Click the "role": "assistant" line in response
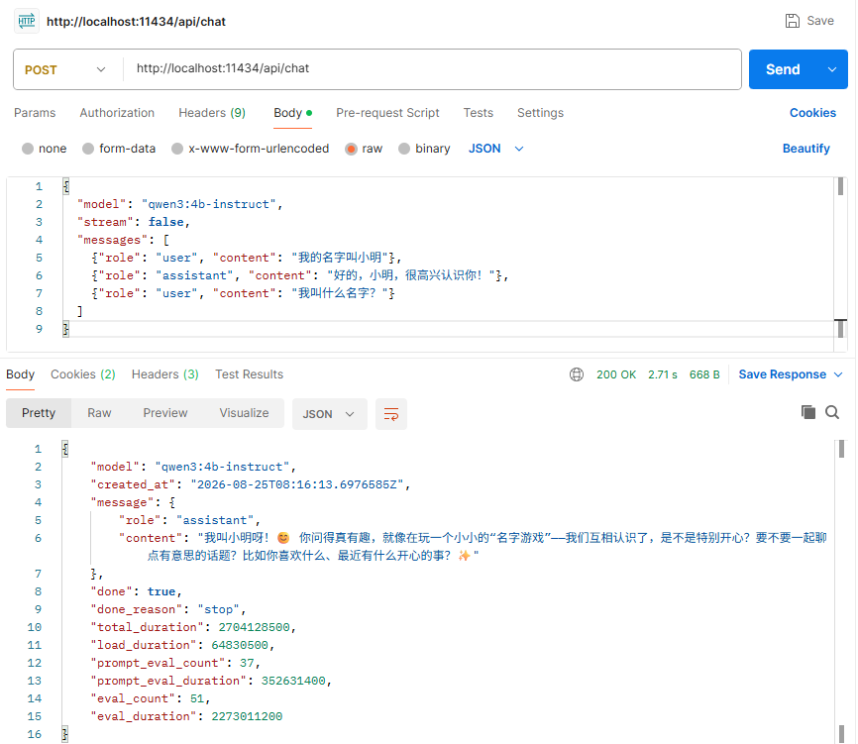Viewport: 858px width, 744px height. [189, 520]
